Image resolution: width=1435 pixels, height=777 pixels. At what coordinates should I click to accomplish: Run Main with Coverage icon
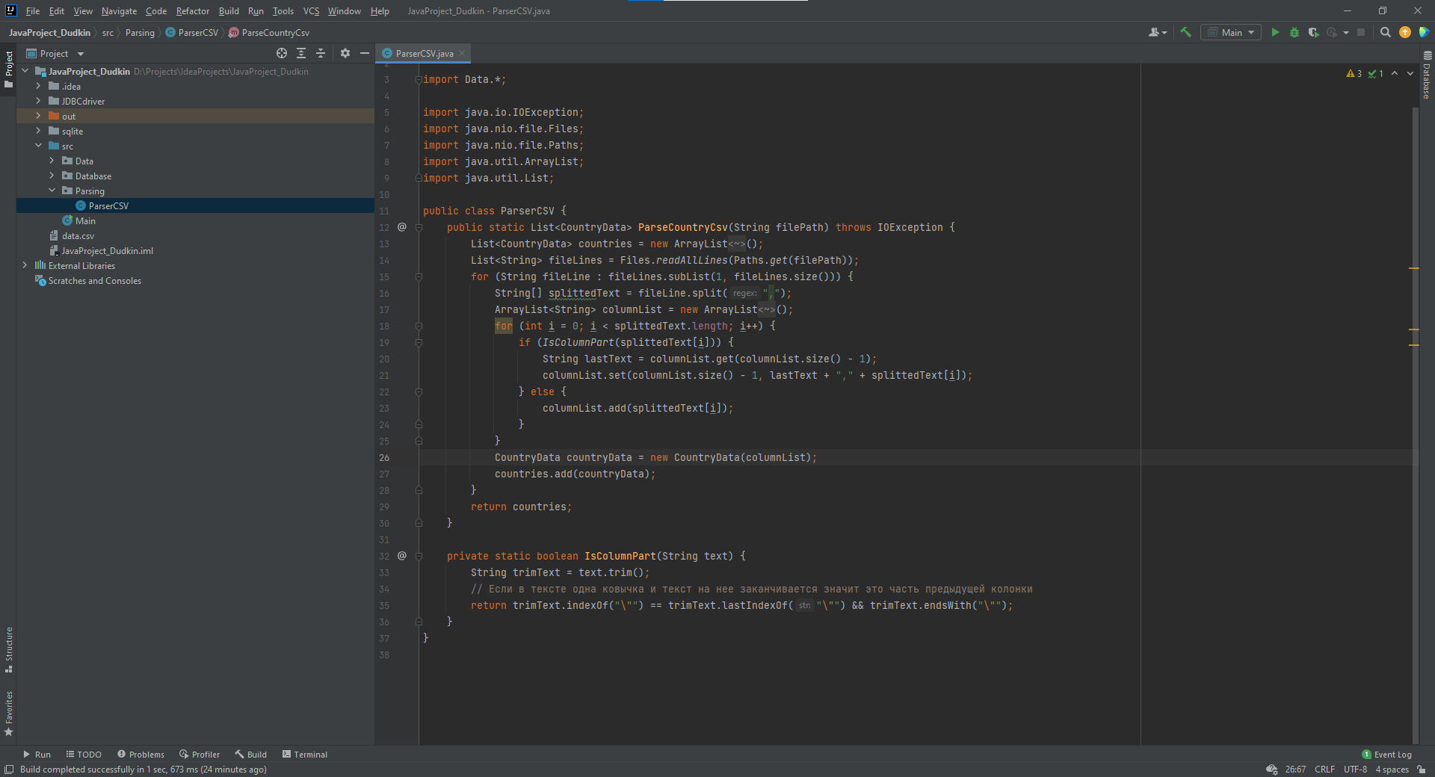(x=1313, y=32)
